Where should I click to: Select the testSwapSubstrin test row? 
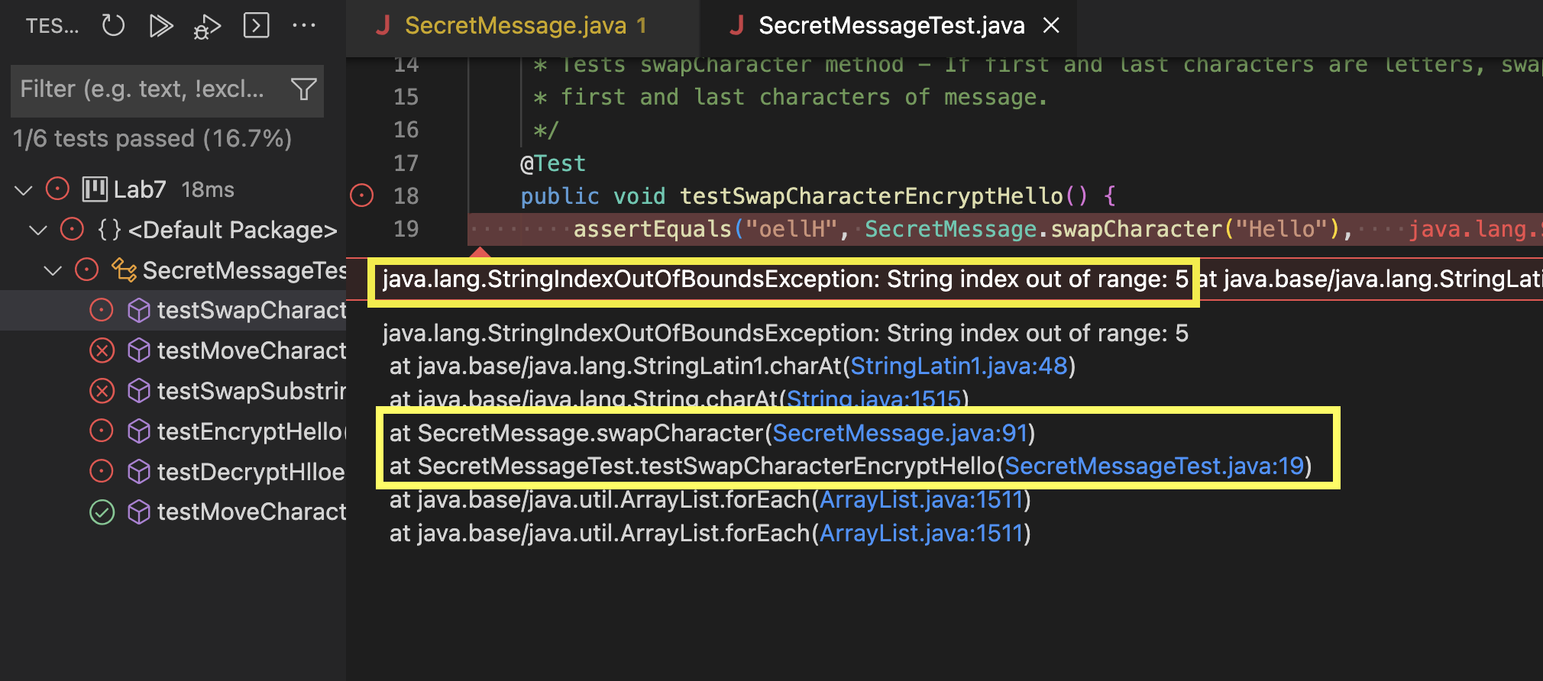pyautogui.click(x=173, y=391)
